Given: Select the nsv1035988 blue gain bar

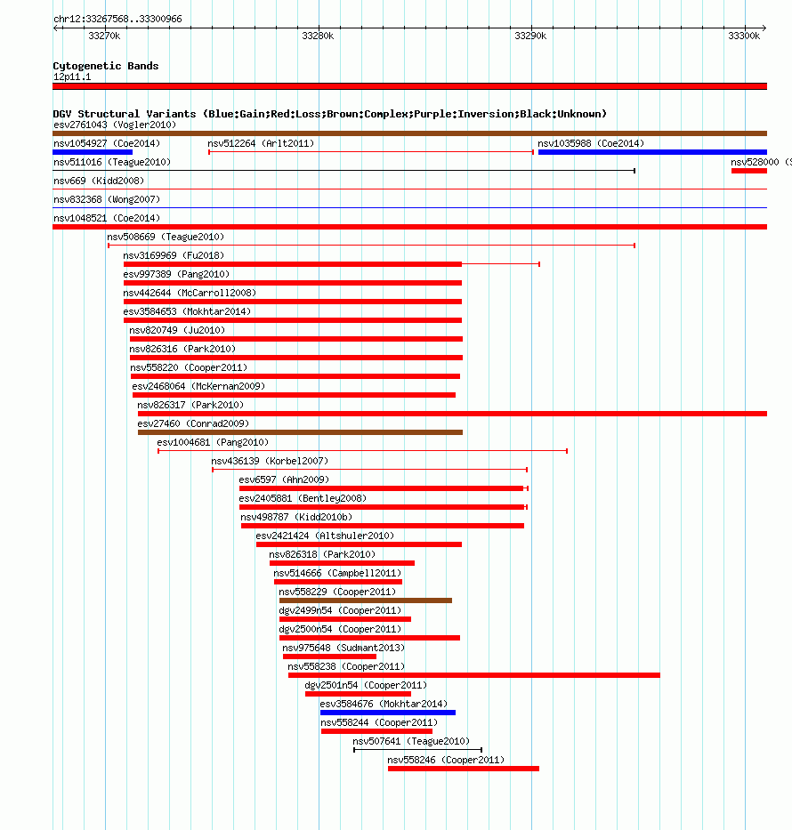Looking at the screenshot, I should pyautogui.click(x=652, y=152).
